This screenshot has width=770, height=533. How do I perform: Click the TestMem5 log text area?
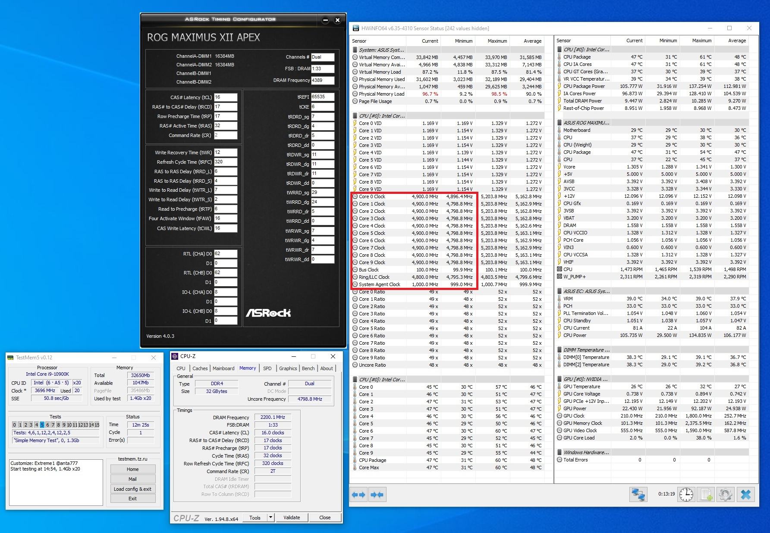56,482
